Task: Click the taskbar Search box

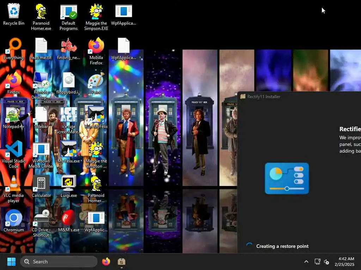Action: (59, 262)
